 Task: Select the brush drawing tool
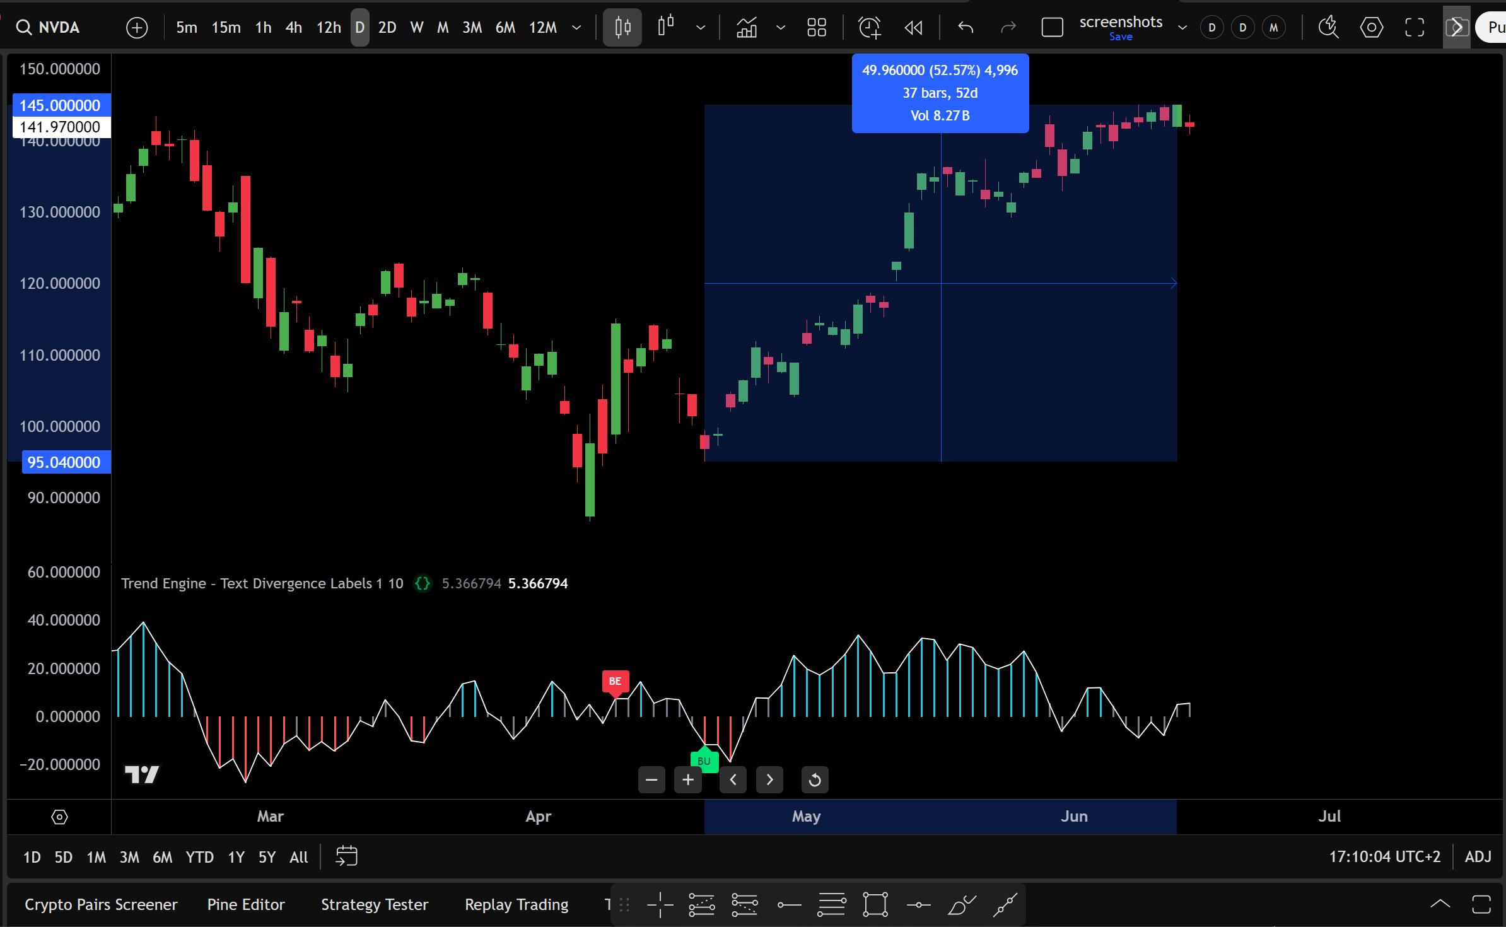[962, 905]
